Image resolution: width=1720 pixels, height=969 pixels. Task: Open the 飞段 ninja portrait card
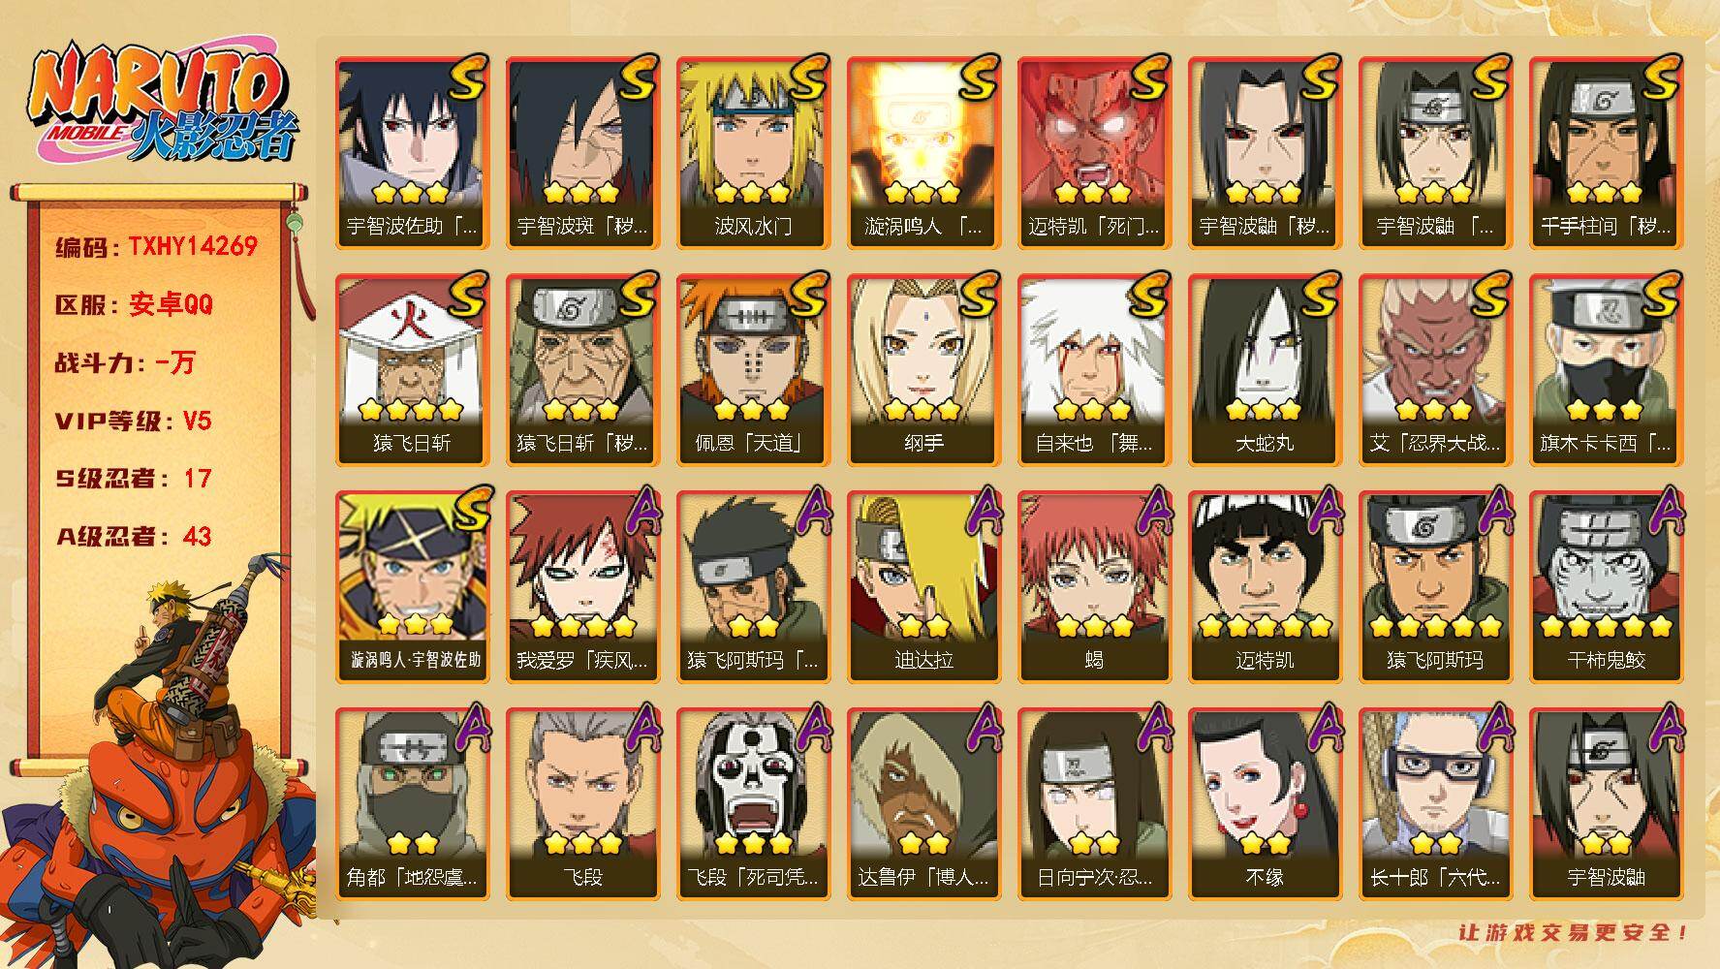(582, 803)
